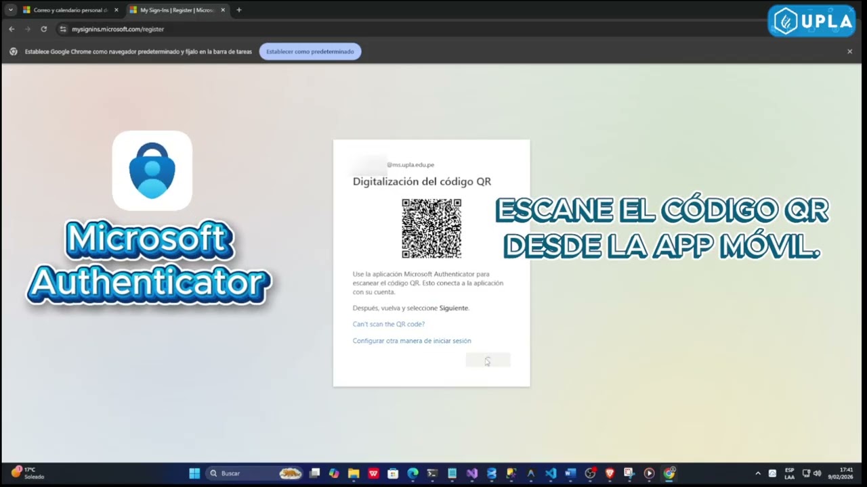
Task: Open the media player taskbar icon
Action: pyautogui.click(x=649, y=473)
